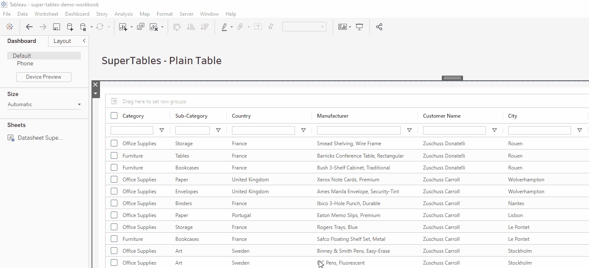Click the Country filter text field
The height and width of the screenshot is (268, 589).
click(263, 130)
